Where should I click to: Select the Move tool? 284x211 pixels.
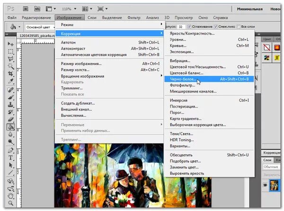pos(10,44)
